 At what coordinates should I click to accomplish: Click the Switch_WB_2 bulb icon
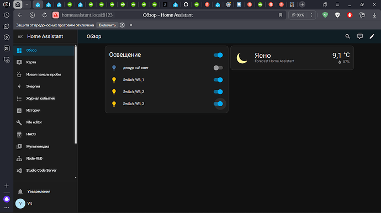(114, 91)
